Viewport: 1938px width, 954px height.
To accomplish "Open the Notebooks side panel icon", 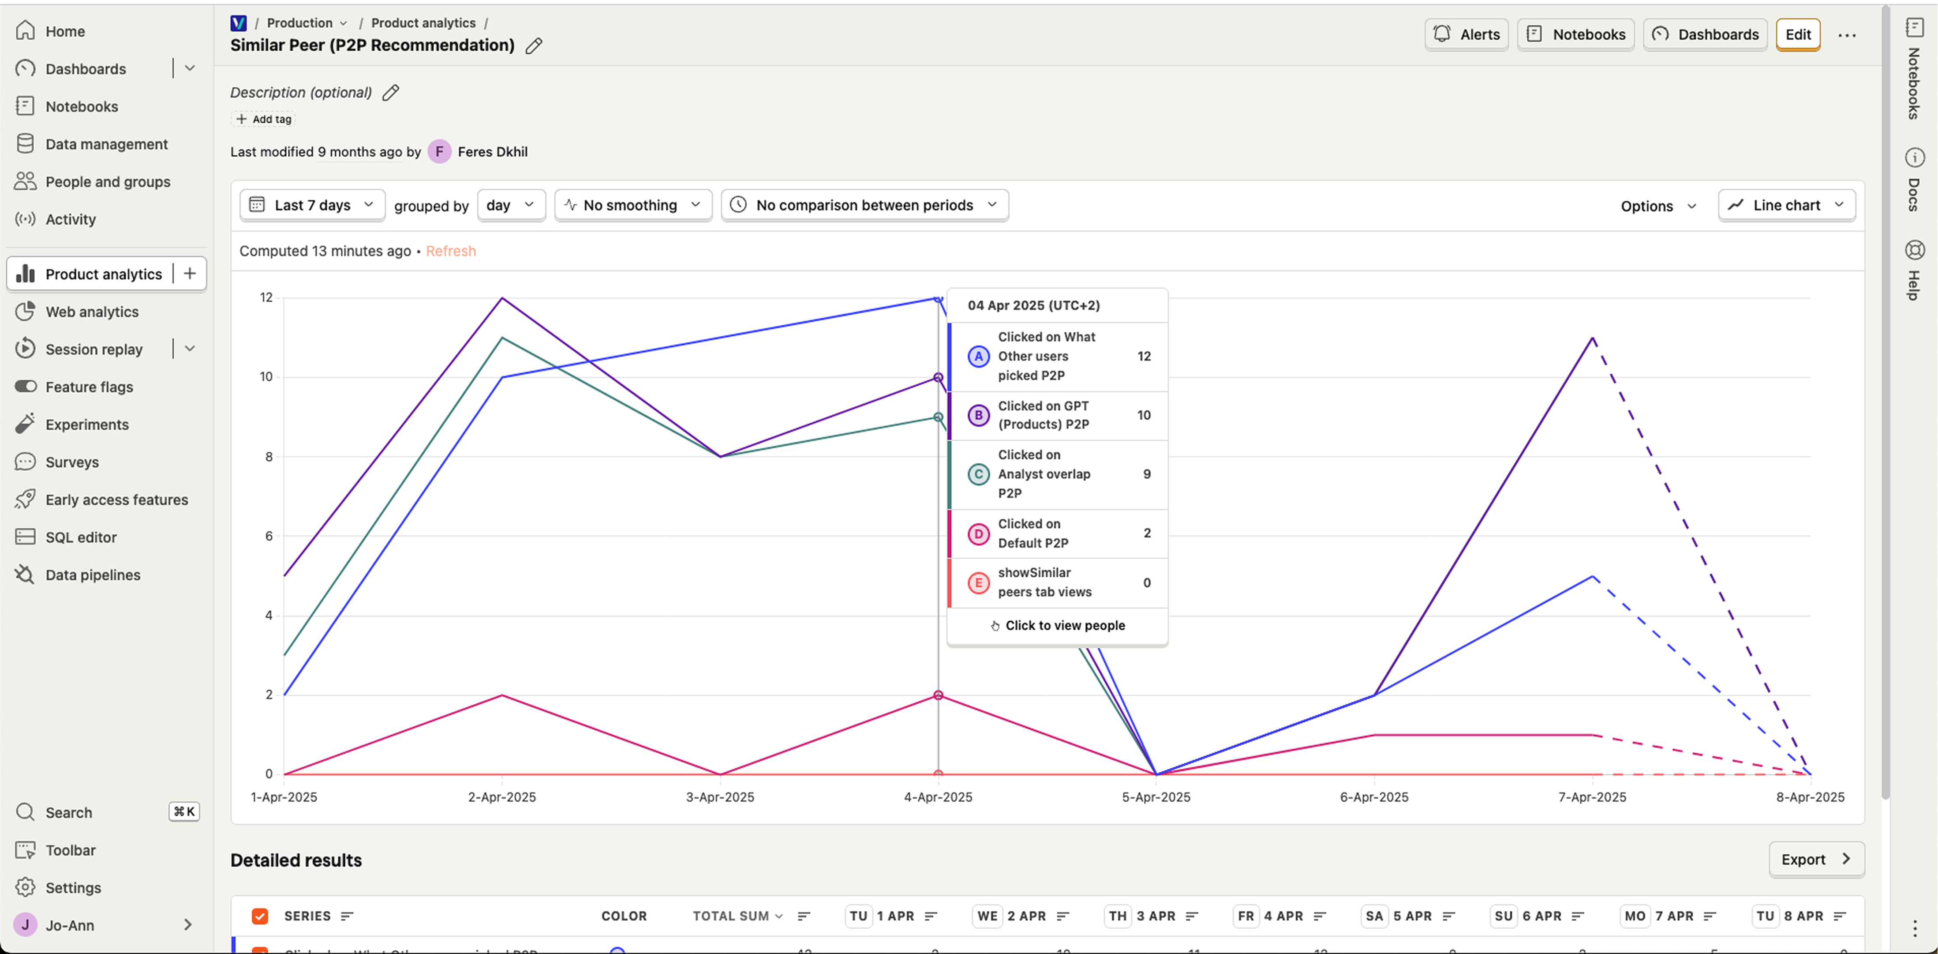I will pyautogui.click(x=1915, y=28).
